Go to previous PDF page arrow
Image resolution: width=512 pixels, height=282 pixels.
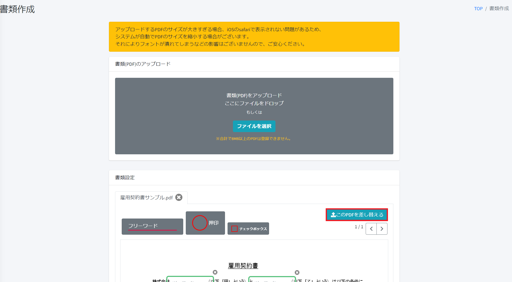coord(371,229)
